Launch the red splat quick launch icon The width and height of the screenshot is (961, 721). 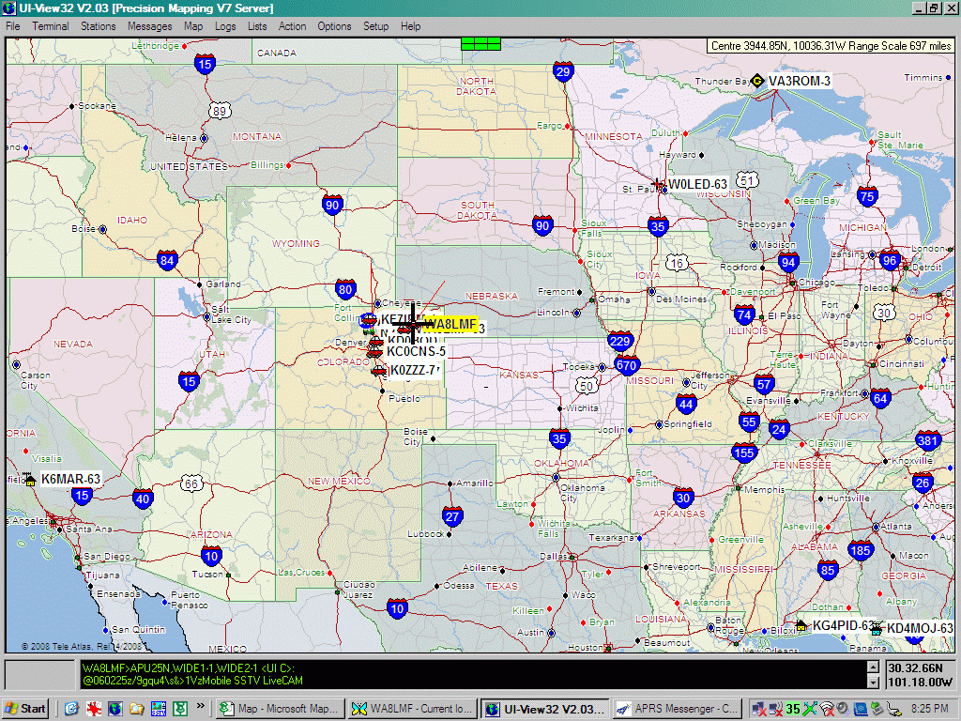point(93,709)
